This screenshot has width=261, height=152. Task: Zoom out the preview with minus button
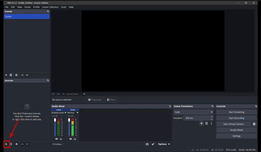coord(53,94)
